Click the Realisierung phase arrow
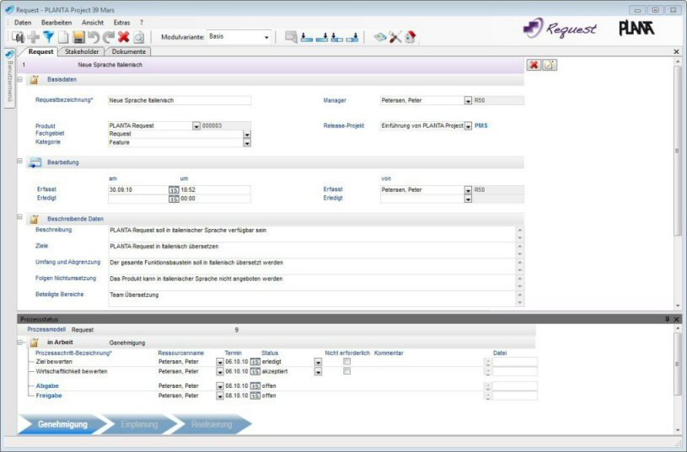 212,424
